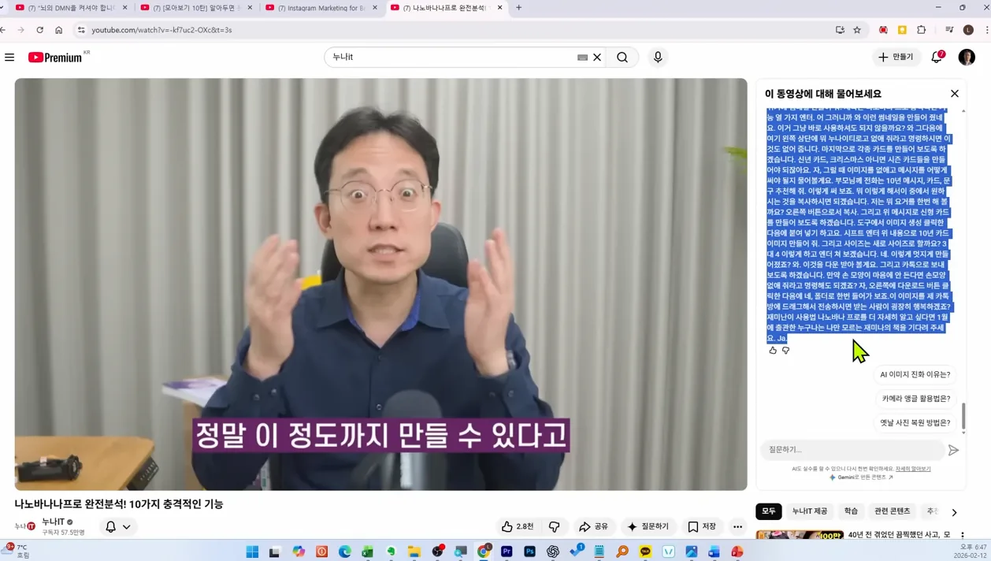Open the 만들기 create button
This screenshot has height=561, width=991.
pos(896,57)
